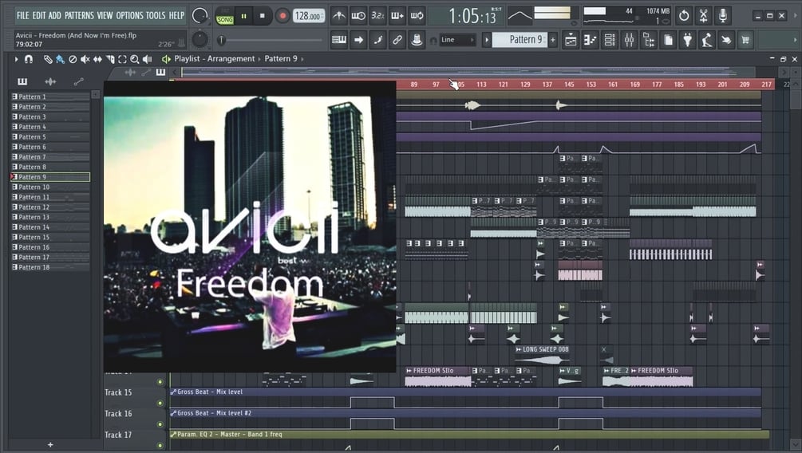Open the Line snap dropdown

pos(457,40)
